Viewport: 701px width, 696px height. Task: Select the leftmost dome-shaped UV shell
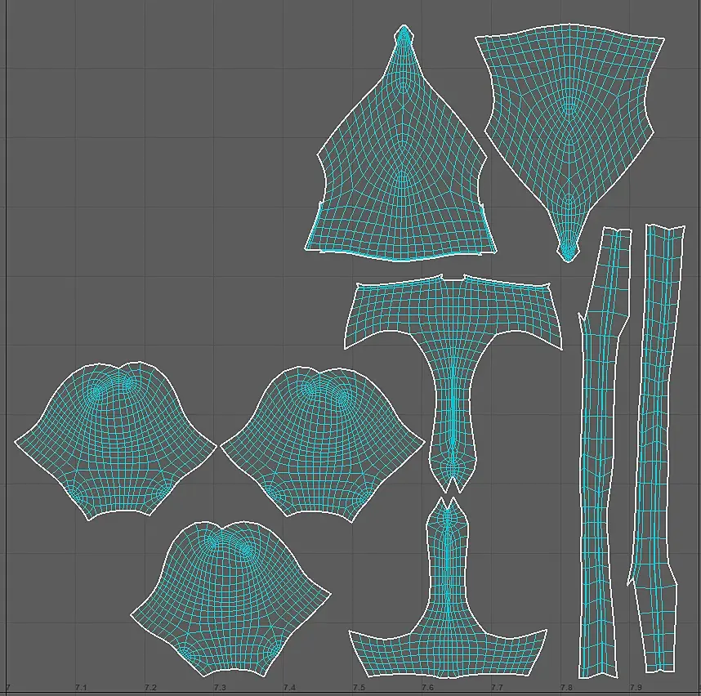click(115, 440)
